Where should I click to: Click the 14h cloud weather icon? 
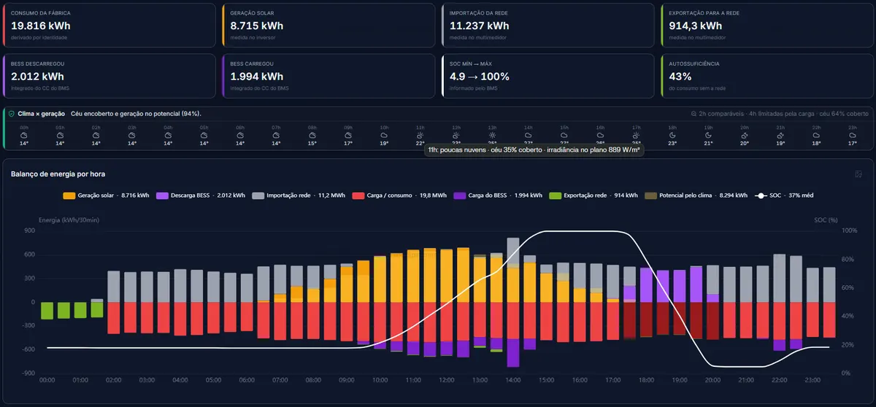(x=529, y=135)
